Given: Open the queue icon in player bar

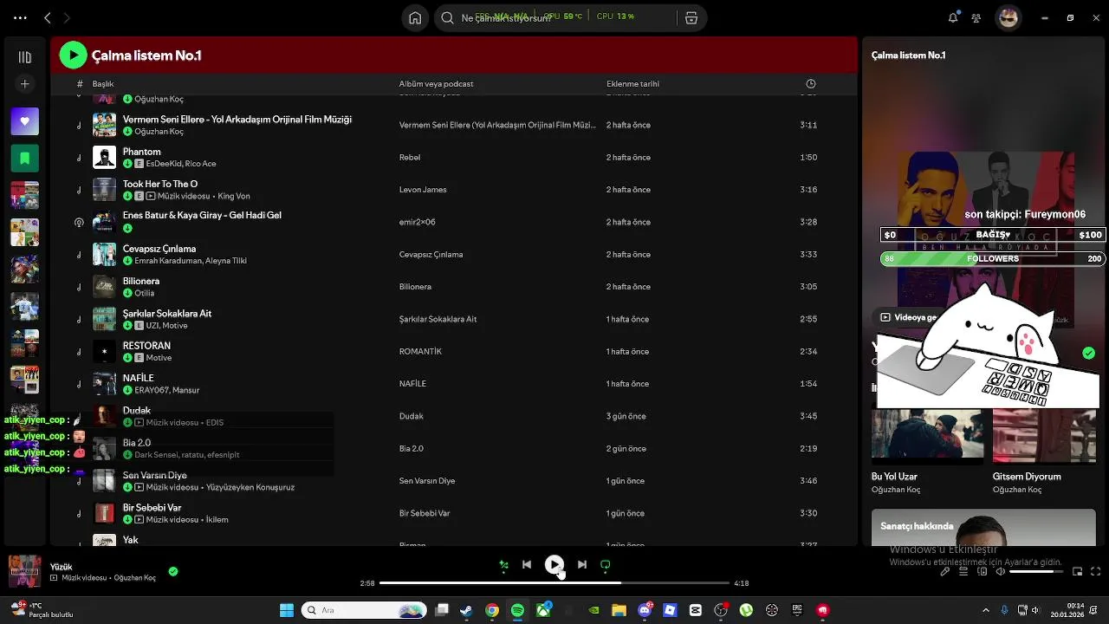Looking at the screenshot, I should (x=963, y=571).
